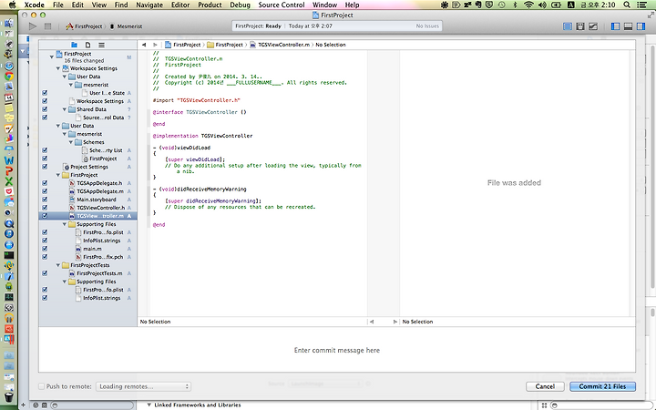The height and width of the screenshot is (410, 656).
Task: Click the Stop button in Xcode toolbar
Action: tap(47, 26)
